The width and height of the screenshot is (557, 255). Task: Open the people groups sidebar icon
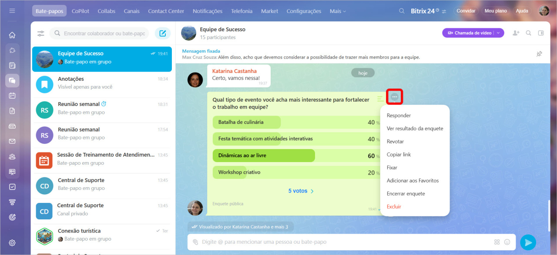click(x=12, y=156)
